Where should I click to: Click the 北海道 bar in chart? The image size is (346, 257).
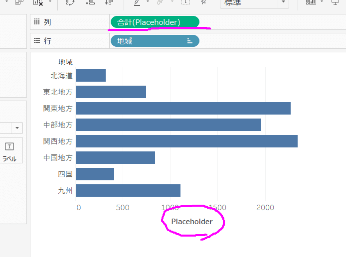(x=91, y=75)
